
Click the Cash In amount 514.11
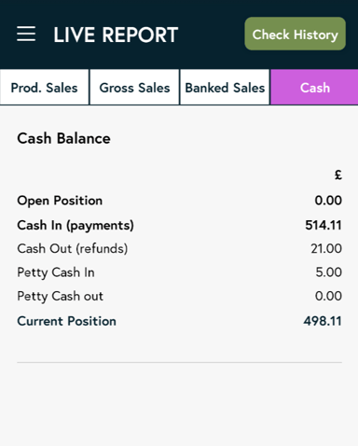click(x=324, y=225)
